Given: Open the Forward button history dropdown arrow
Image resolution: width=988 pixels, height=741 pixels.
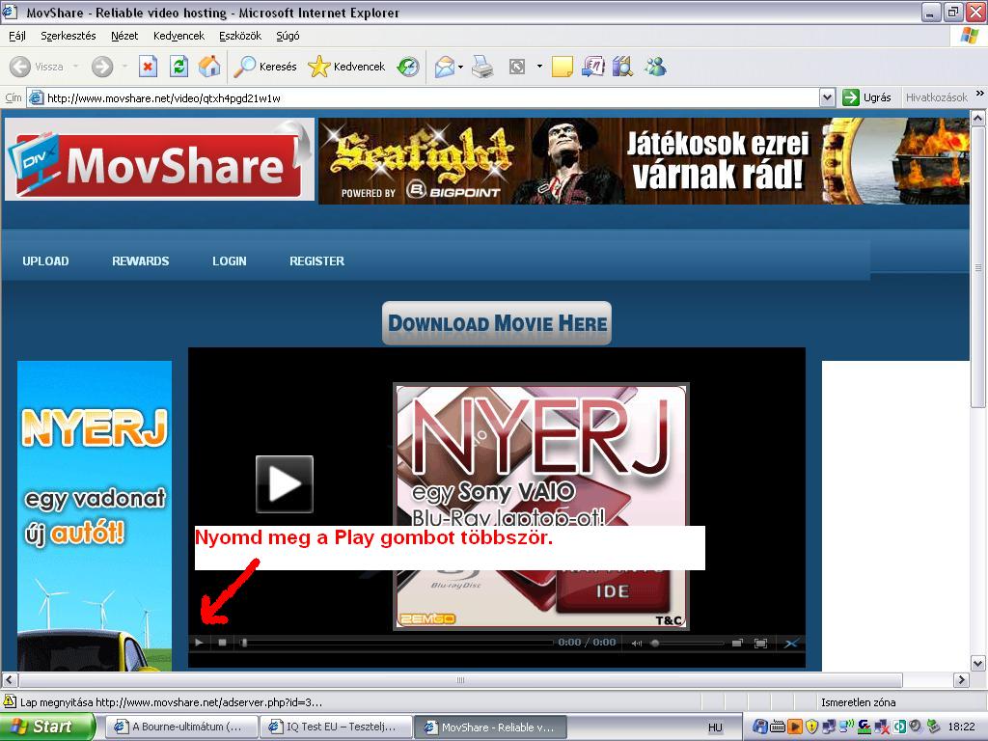Looking at the screenshot, I should 124,67.
